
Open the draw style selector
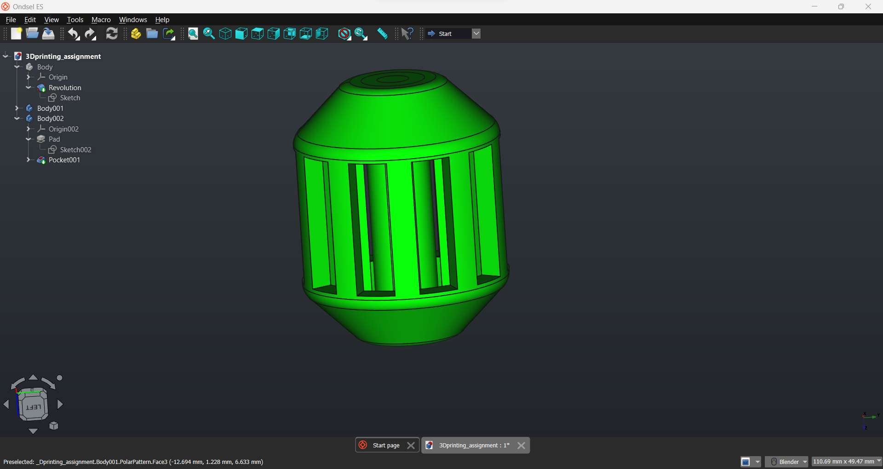click(344, 34)
